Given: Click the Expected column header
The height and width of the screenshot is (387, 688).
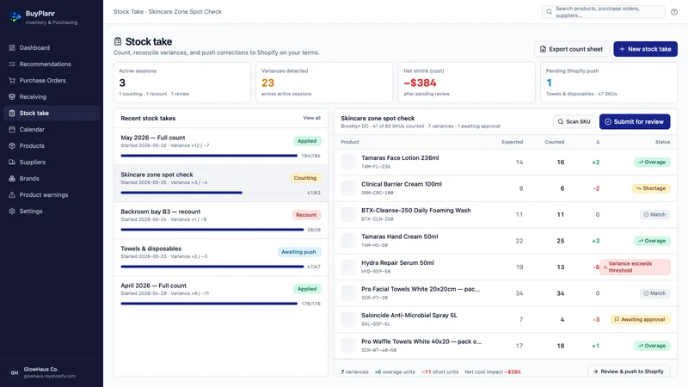Looking at the screenshot, I should pyautogui.click(x=512, y=142).
